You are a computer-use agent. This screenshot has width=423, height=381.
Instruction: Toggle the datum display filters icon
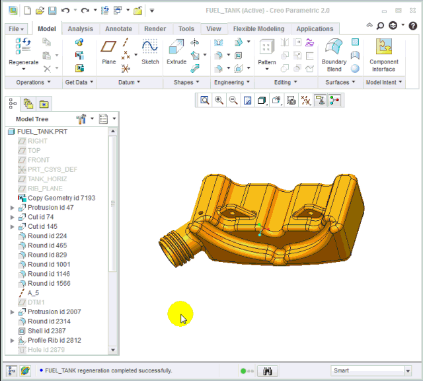(305, 101)
